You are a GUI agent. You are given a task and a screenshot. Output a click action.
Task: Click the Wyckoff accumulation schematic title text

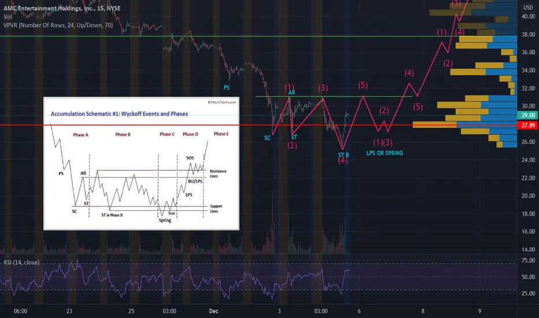click(119, 114)
